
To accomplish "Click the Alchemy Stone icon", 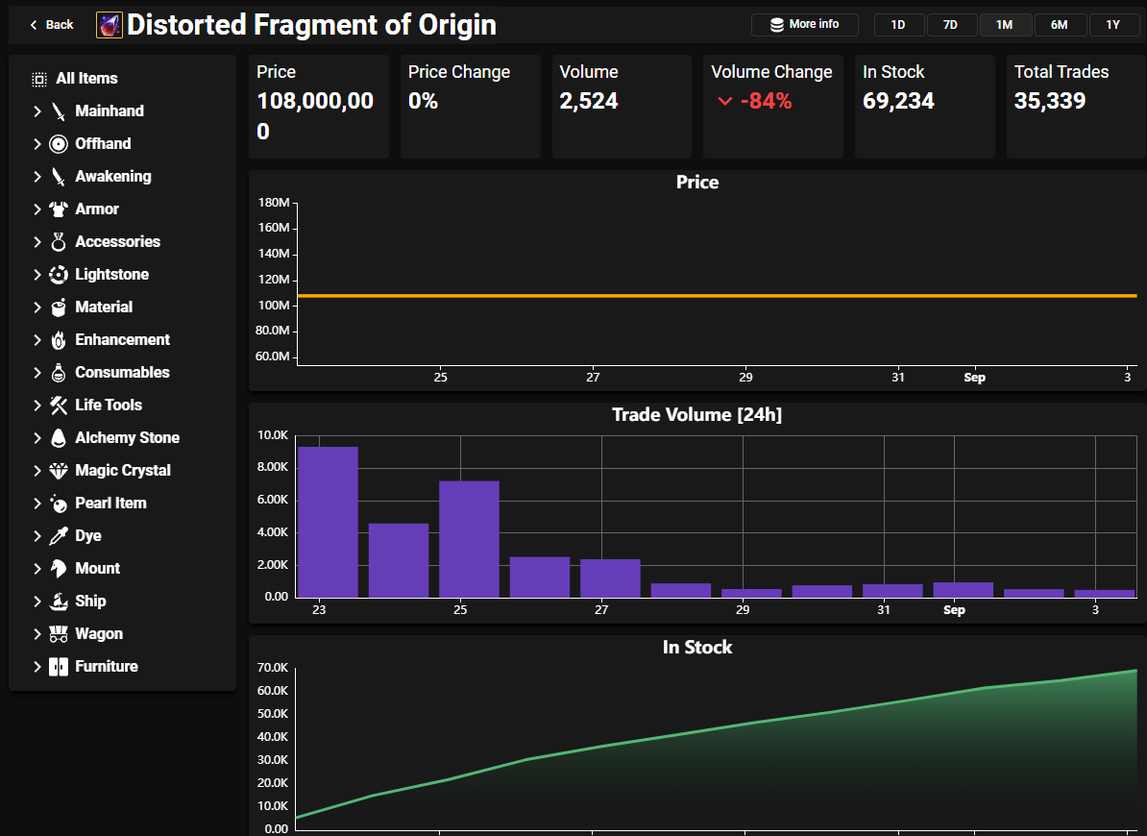I will click(x=59, y=438).
